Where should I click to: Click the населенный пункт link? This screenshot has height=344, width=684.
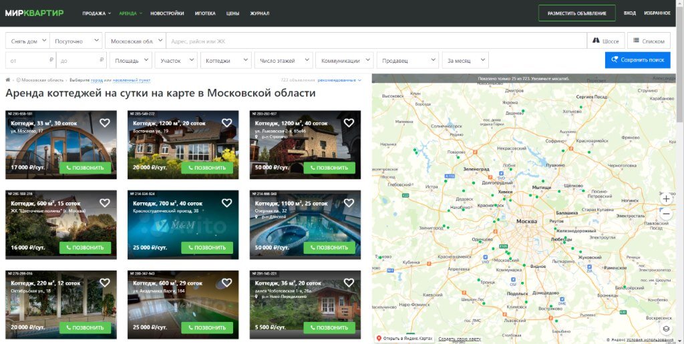(x=132, y=80)
